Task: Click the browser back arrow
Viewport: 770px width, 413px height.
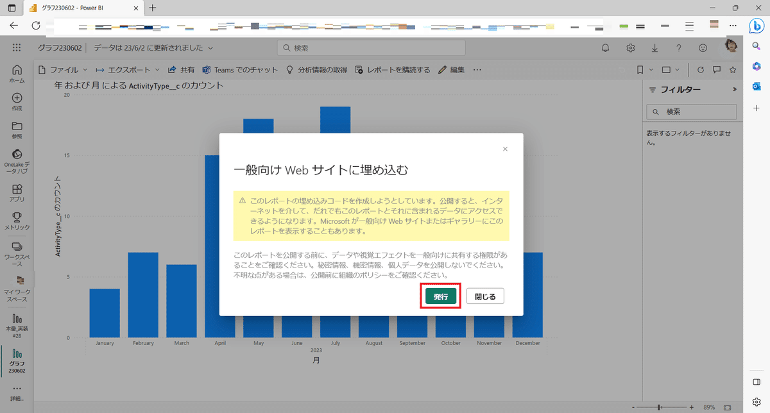Action: coord(14,26)
